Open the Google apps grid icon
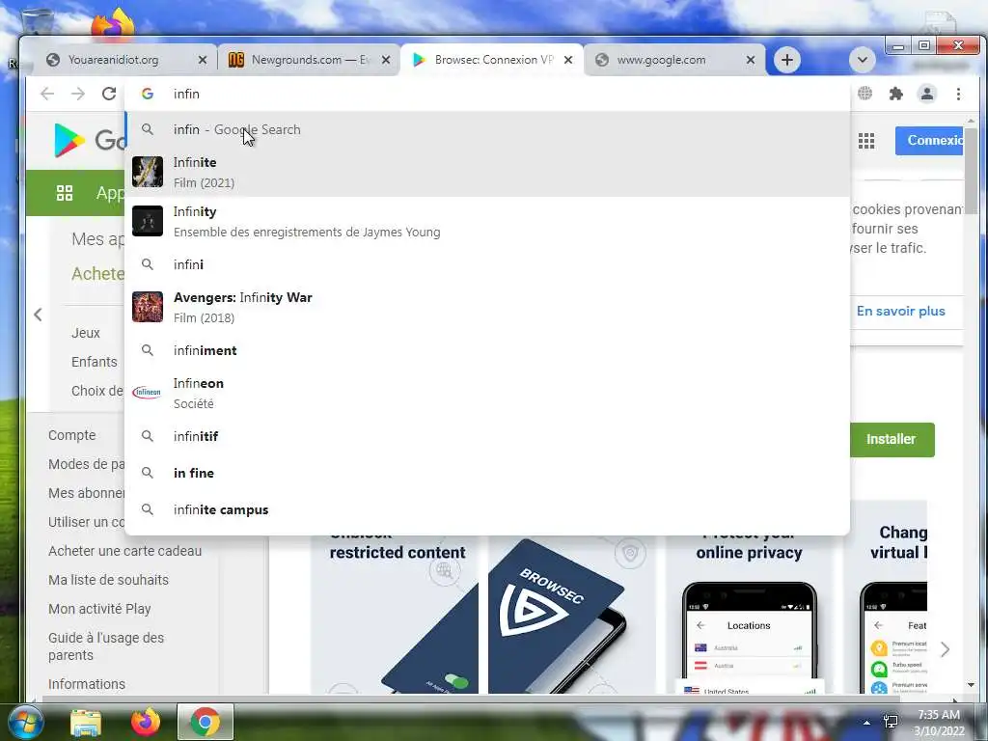The image size is (988, 741). tap(866, 141)
